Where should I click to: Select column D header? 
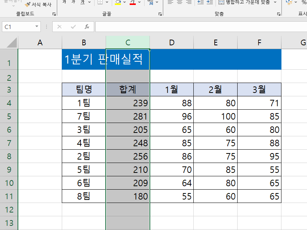pyautogui.click(x=172, y=42)
